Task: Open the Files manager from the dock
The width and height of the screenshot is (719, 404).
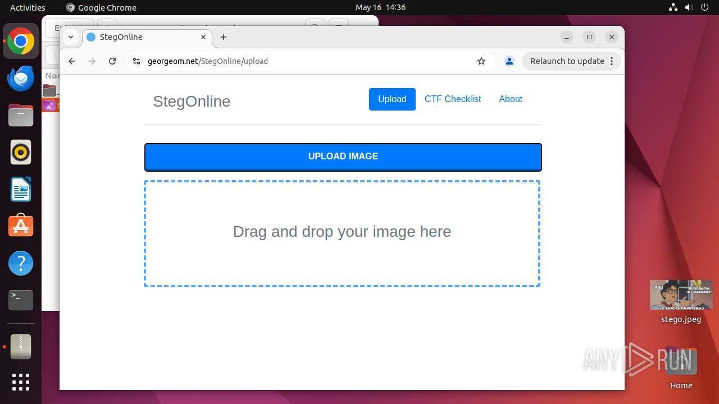Action: point(21,116)
